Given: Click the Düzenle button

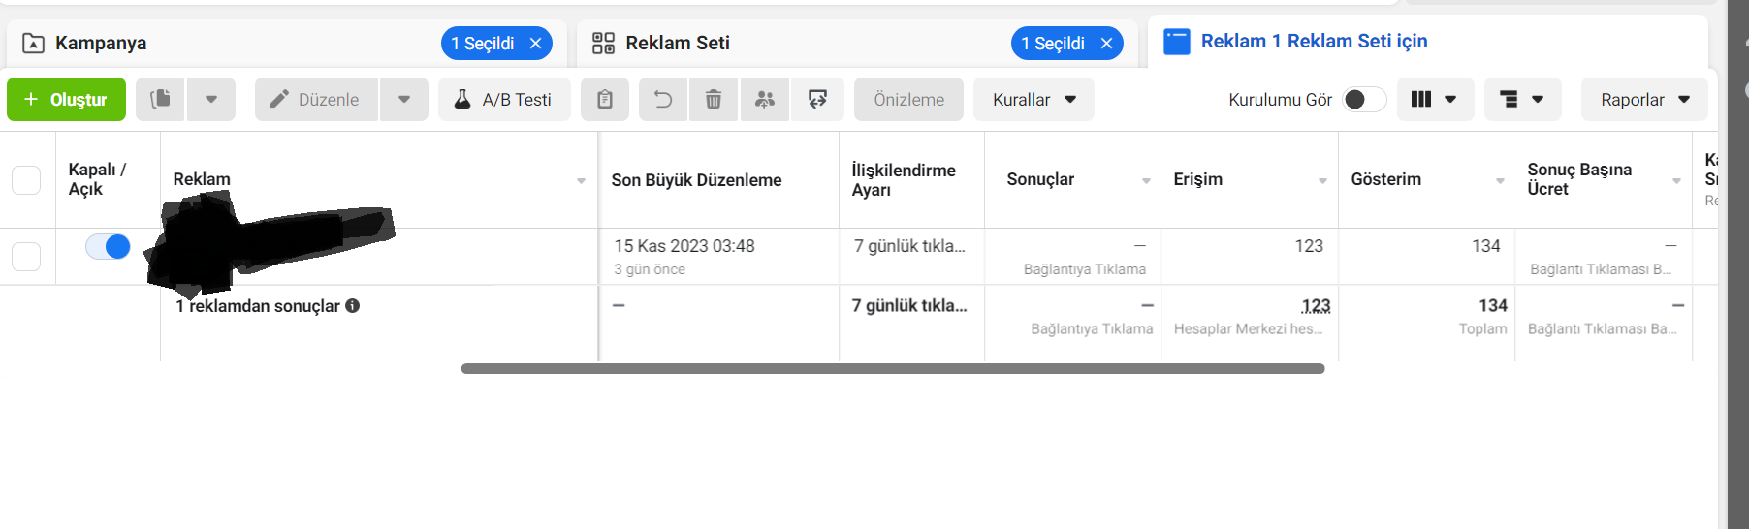Looking at the screenshot, I should click(316, 99).
